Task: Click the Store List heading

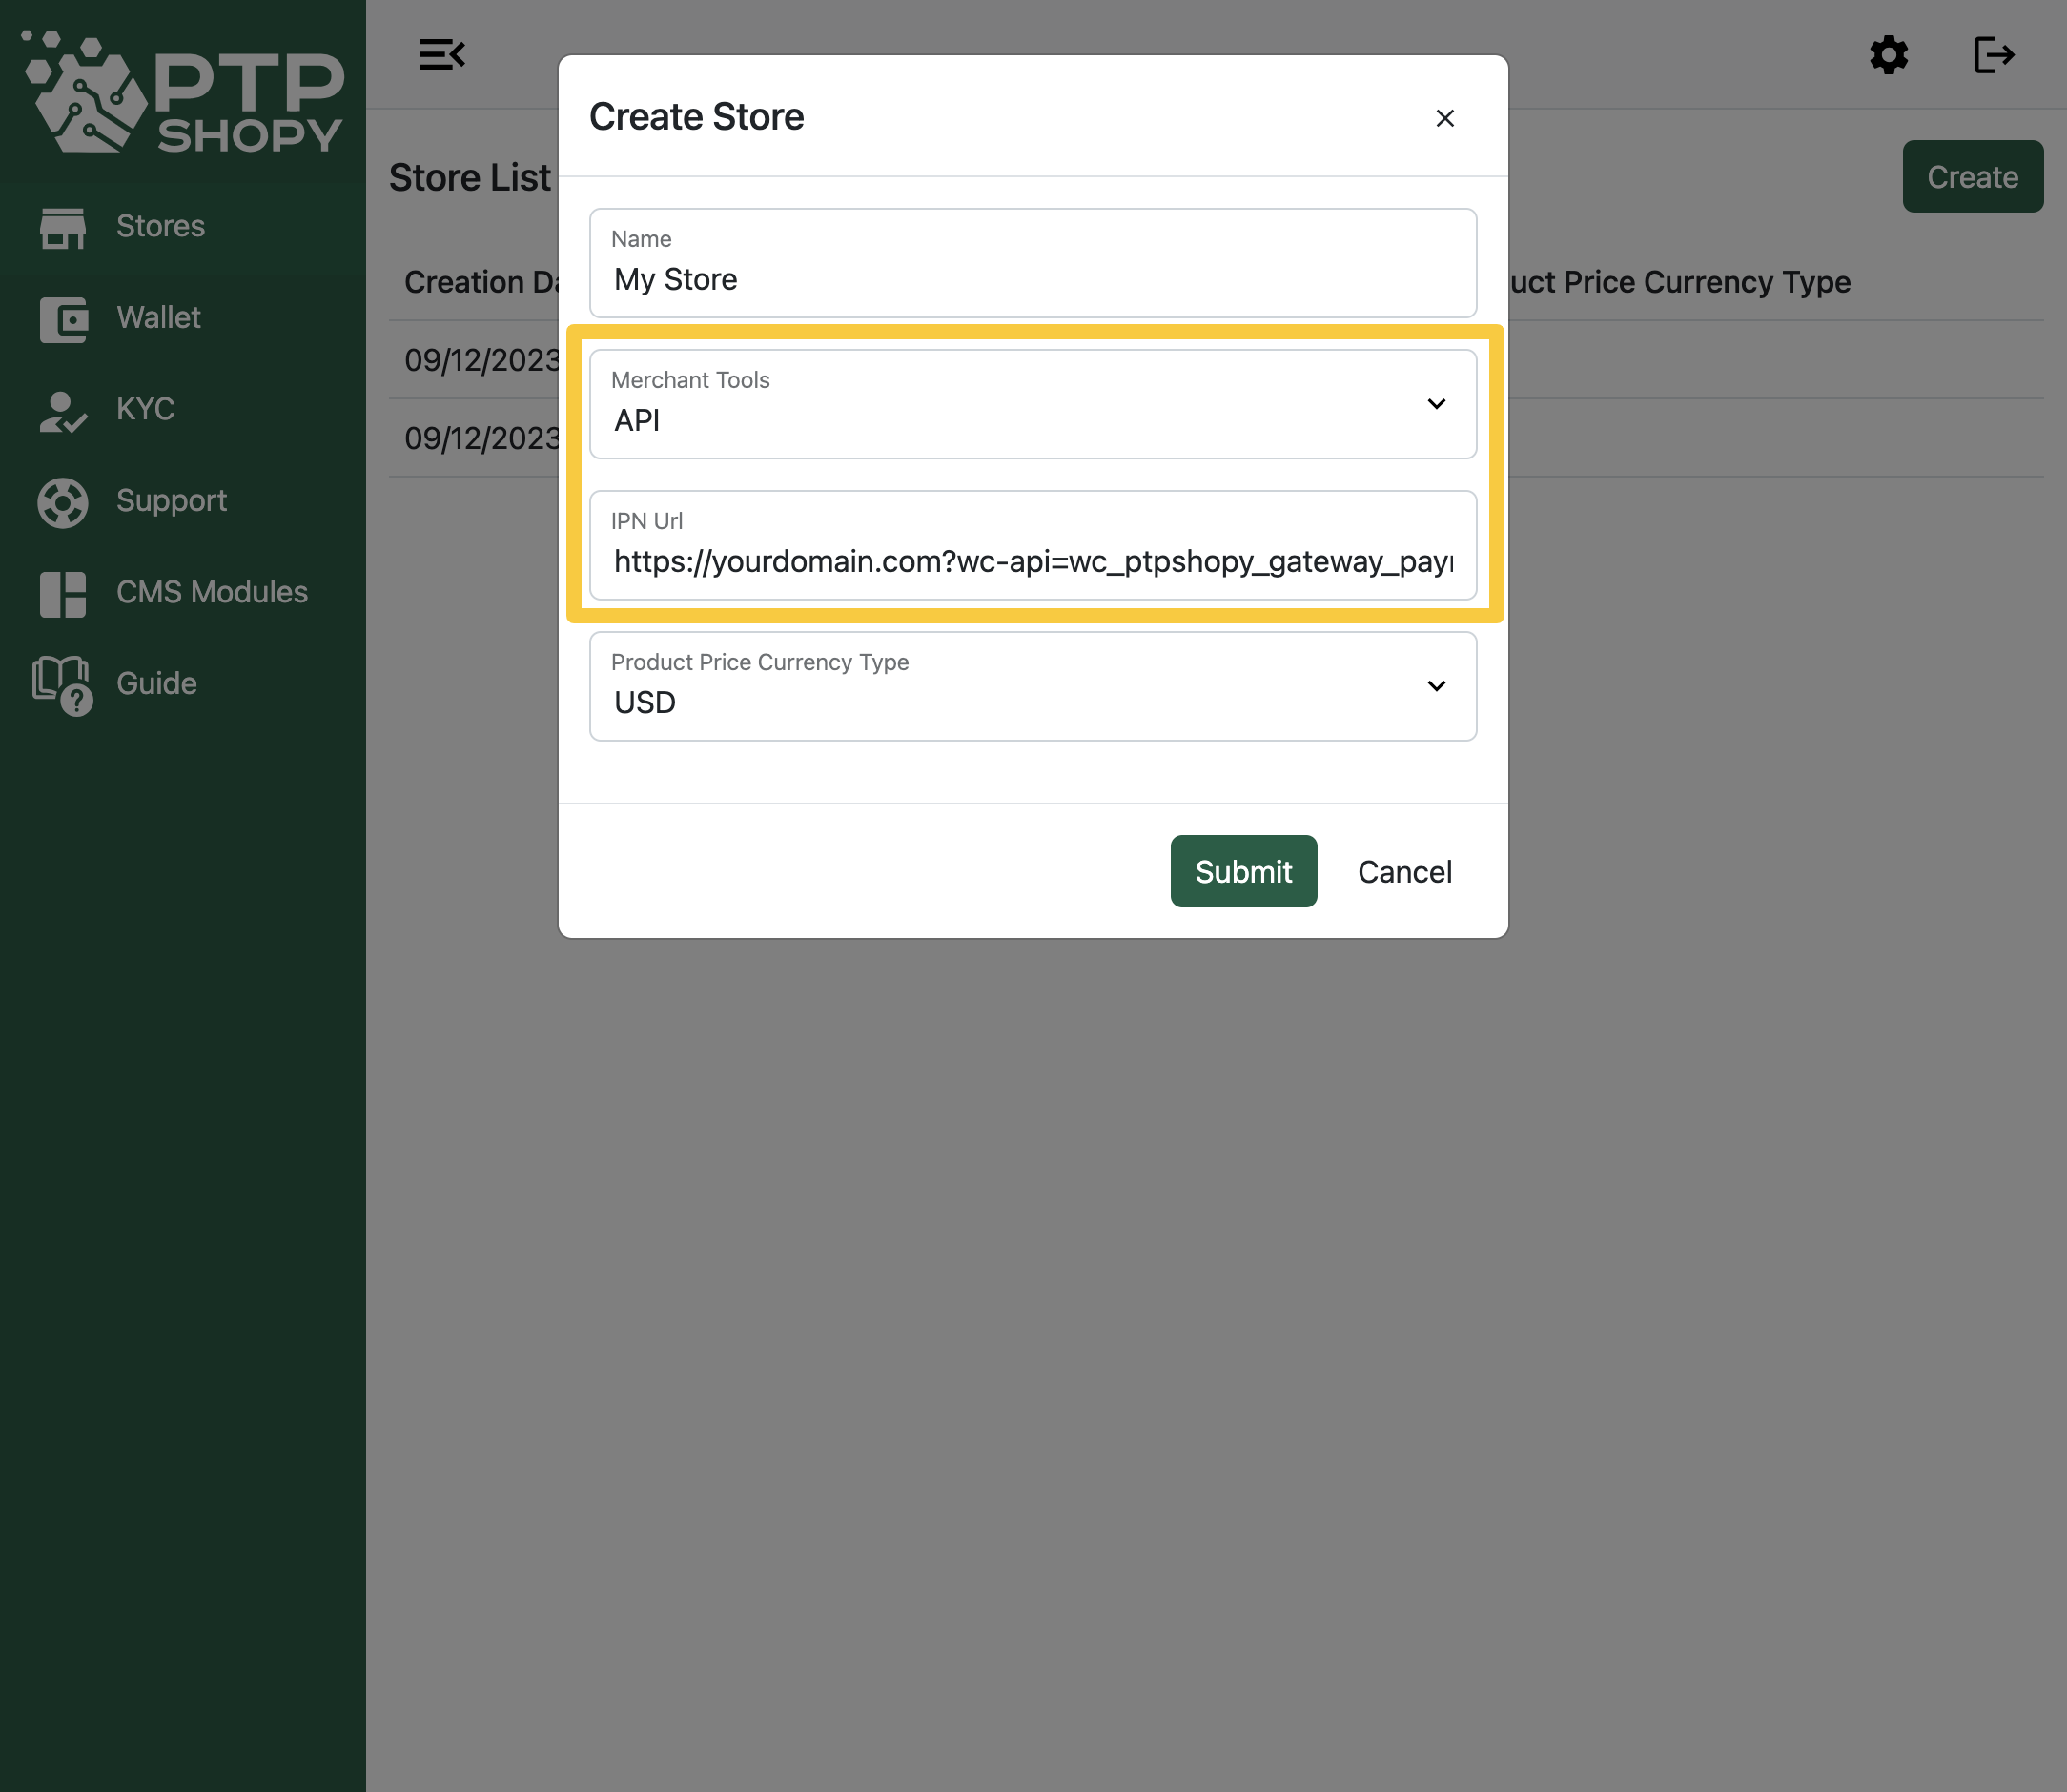Action: [469, 178]
